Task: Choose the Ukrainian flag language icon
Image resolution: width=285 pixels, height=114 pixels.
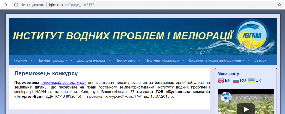Action: pyautogui.click(x=251, y=81)
